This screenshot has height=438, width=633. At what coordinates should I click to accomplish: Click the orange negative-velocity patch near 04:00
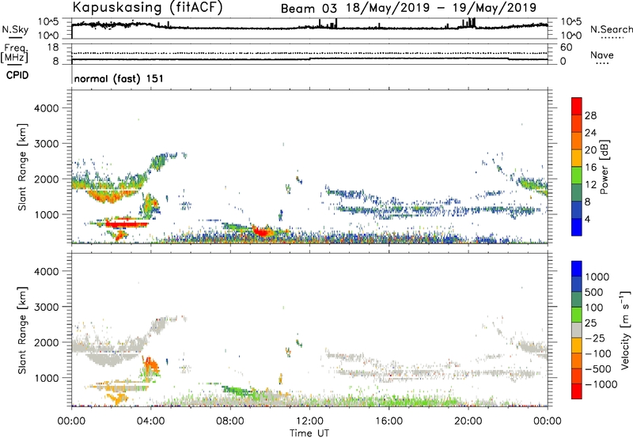151,367
